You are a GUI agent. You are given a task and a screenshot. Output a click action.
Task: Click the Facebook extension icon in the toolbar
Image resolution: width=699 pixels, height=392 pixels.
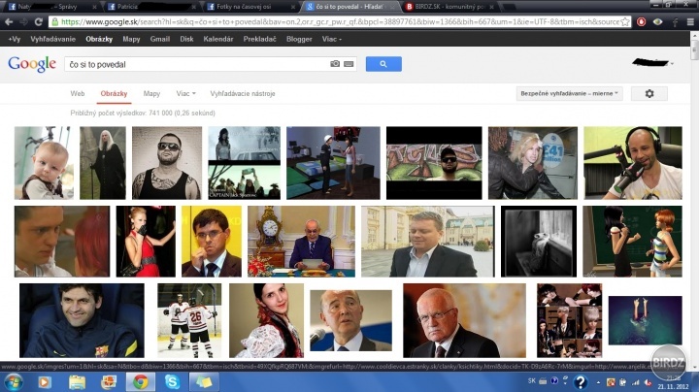(x=675, y=21)
